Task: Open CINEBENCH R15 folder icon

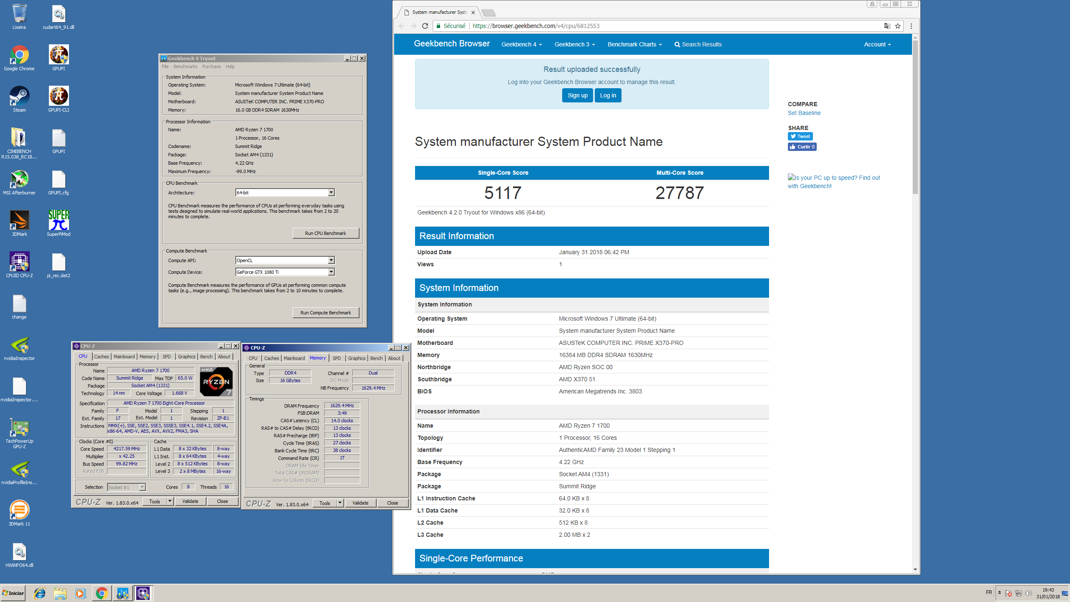Action: [19, 143]
